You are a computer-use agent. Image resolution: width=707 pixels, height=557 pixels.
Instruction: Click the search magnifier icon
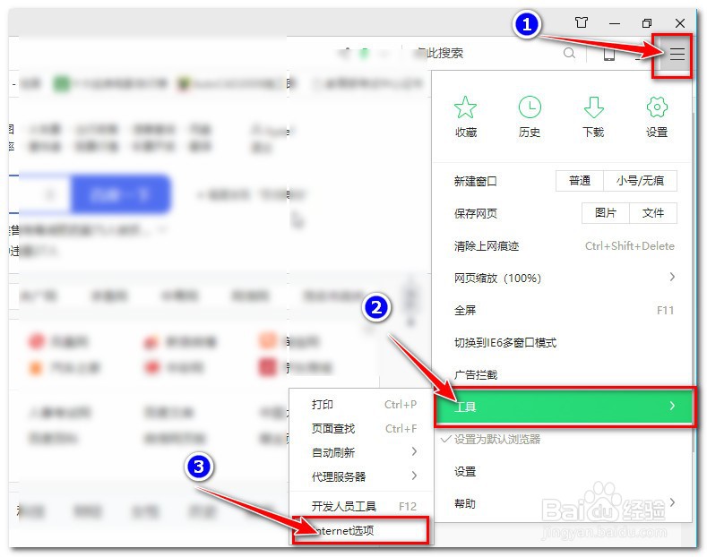click(x=569, y=53)
